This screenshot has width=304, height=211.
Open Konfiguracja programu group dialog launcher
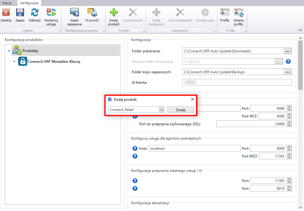[x=104, y=31]
